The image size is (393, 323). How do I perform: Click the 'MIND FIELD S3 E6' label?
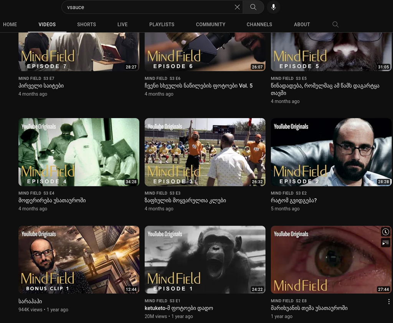click(162, 78)
